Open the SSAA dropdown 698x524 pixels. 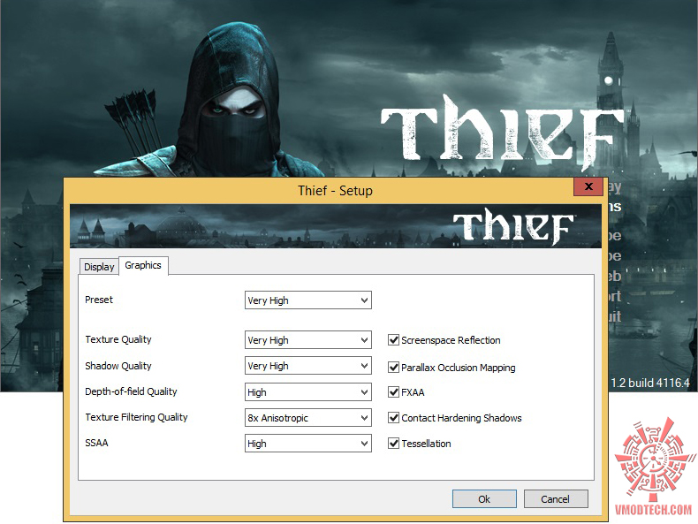[x=308, y=444]
